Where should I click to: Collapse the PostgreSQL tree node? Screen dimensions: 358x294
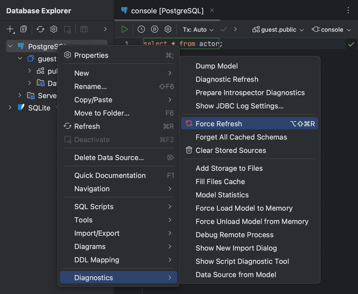coord(10,46)
